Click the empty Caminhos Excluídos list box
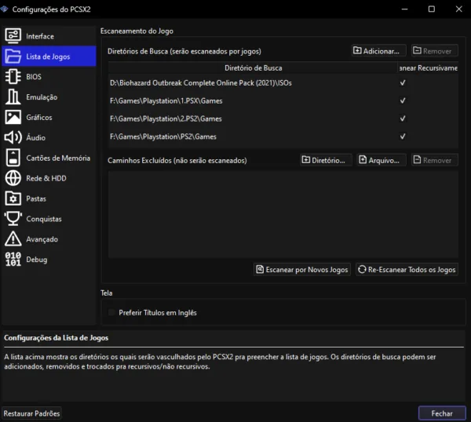The image size is (471, 422). click(283, 214)
